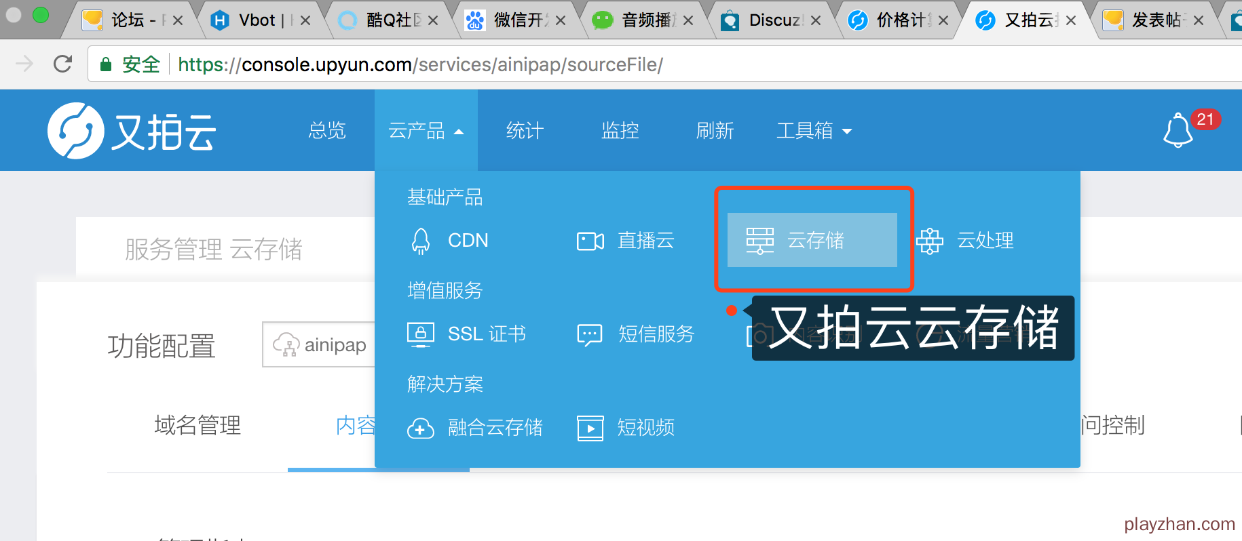The image size is (1242, 541).
Task: Open the ainipap service selector
Action: pyautogui.click(x=319, y=345)
